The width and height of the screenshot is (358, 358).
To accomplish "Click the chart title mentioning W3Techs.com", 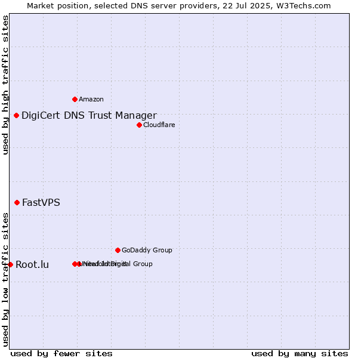I will [179, 6].
